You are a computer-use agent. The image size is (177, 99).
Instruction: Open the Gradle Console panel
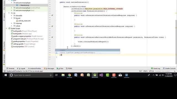(169, 68)
